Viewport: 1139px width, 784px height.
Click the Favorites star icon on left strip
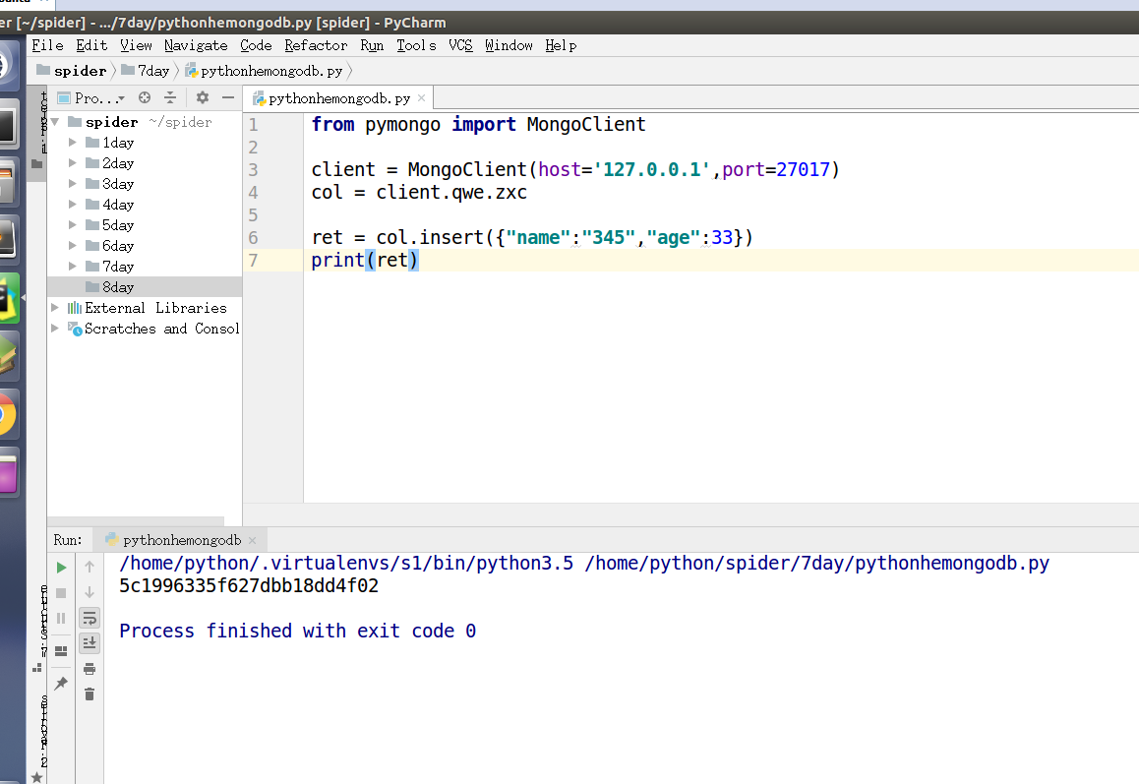click(x=37, y=777)
